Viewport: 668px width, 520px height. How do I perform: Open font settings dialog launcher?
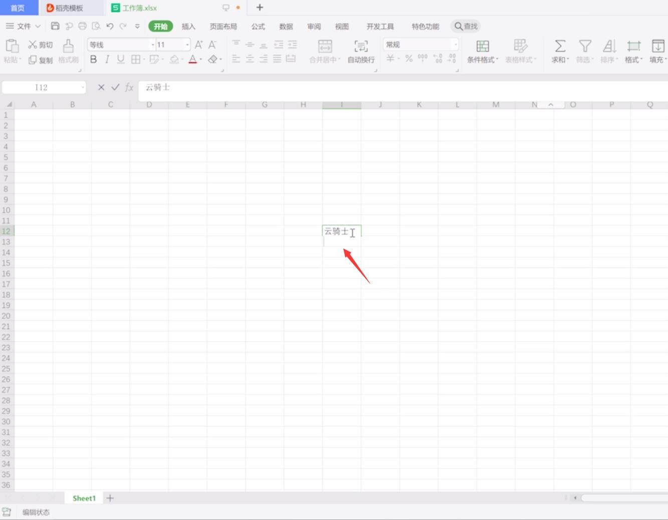(222, 71)
